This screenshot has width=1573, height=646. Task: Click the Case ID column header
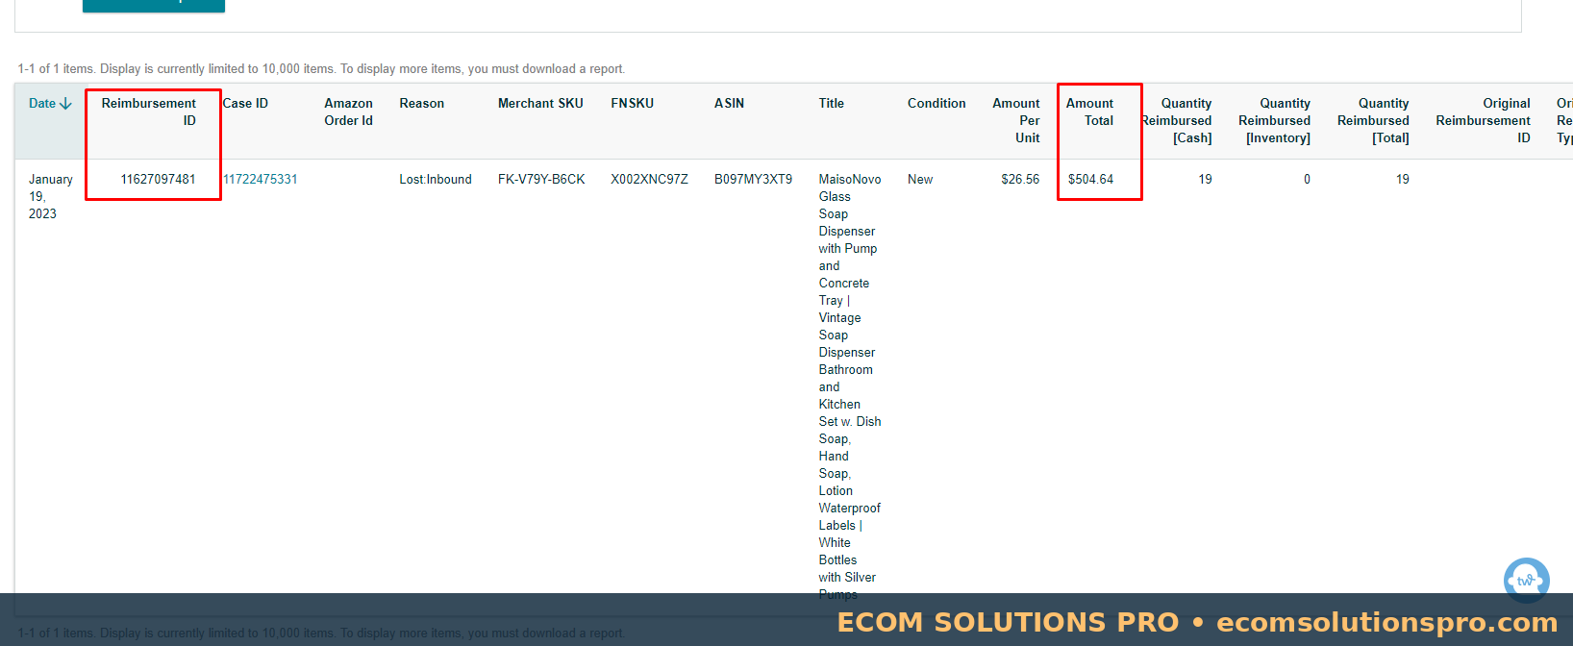coord(246,103)
